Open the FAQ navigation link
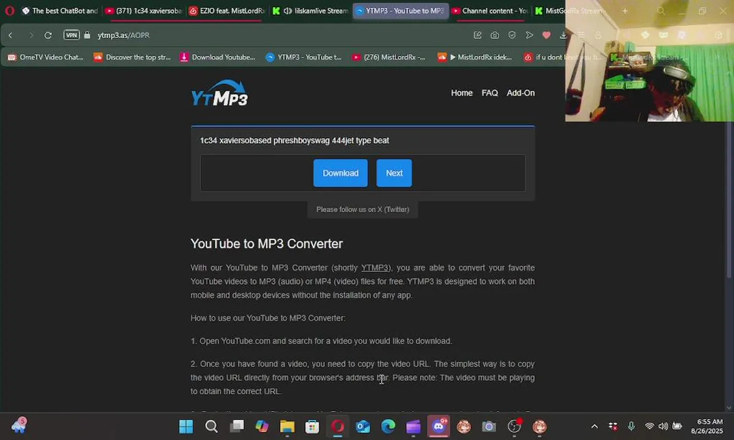 tap(489, 93)
